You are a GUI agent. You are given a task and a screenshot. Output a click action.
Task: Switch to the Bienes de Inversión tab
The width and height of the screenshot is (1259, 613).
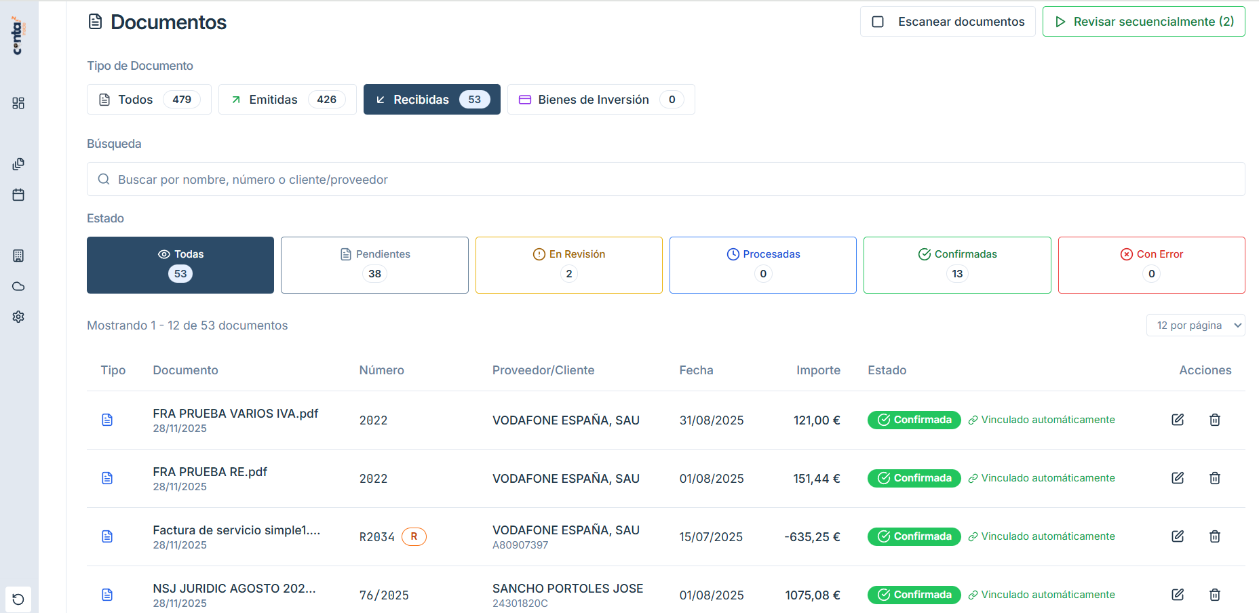600,100
